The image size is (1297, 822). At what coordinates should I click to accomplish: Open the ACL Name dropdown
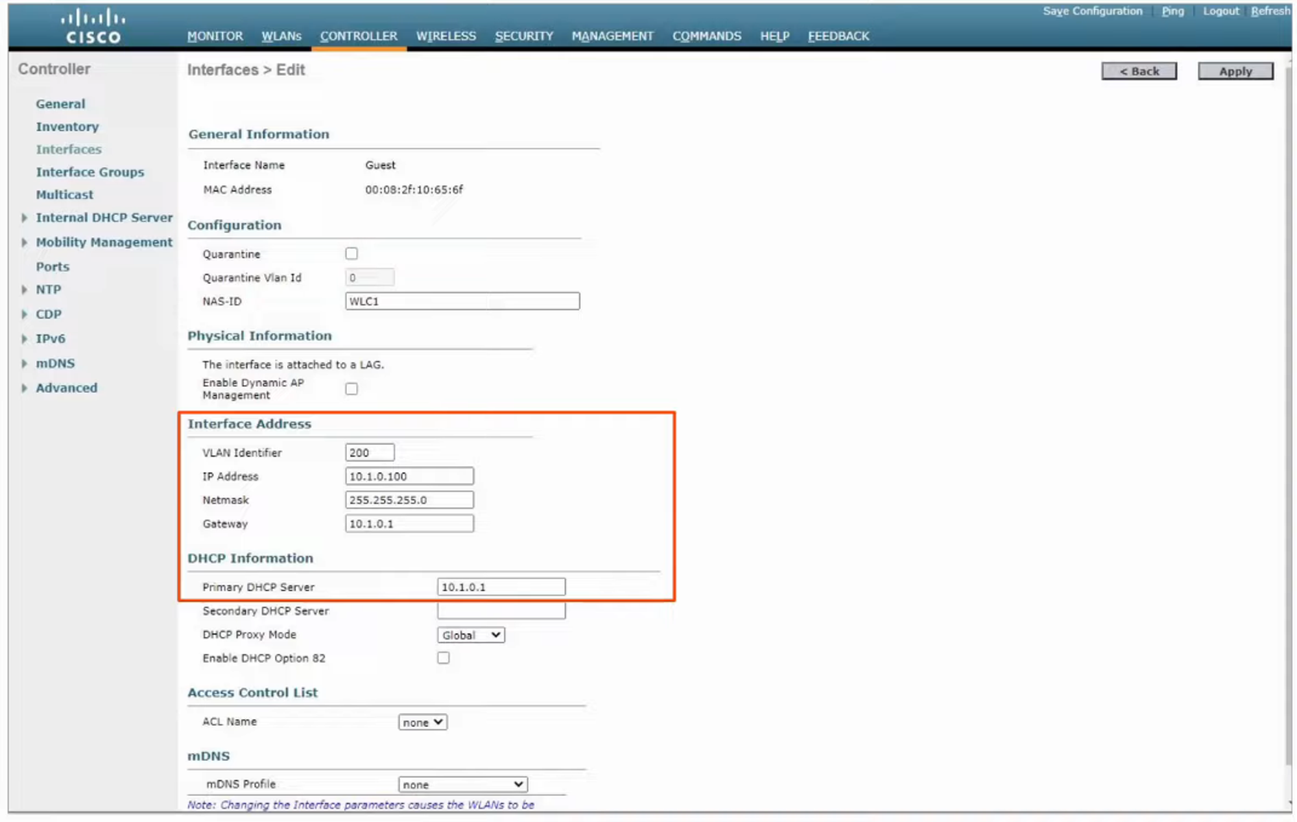pyautogui.click(x=422, y=722)
